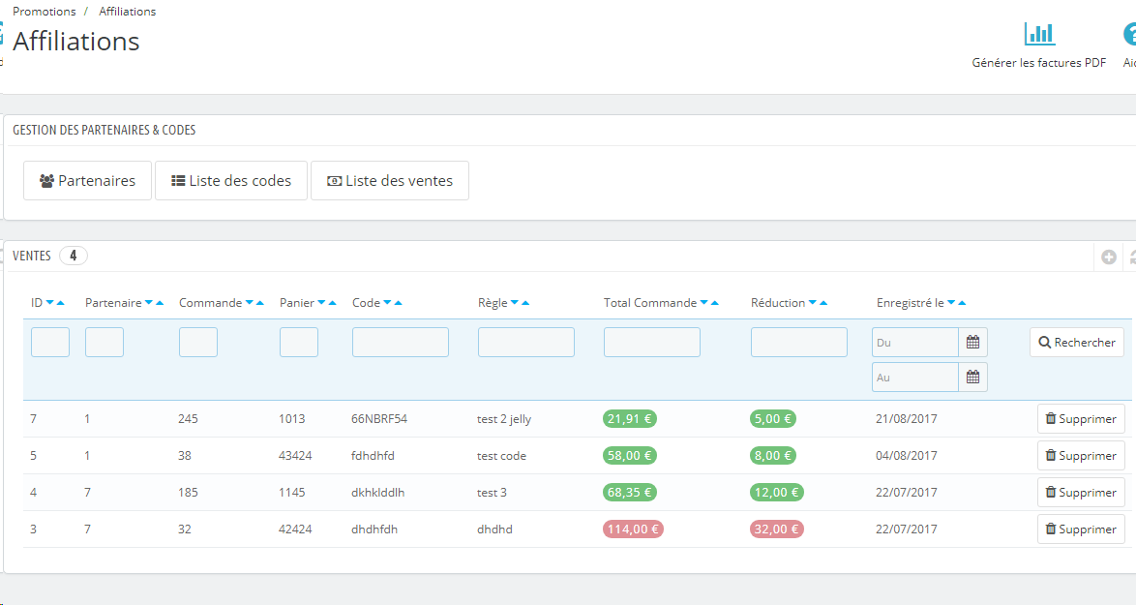Image resolution: width=1136 pixels, height=605 pixels.
Task: Go to Promotions breadcrumb
Action: click(45, 12)
